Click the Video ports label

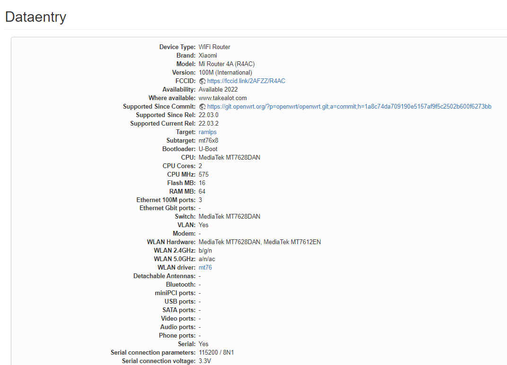click(178, 319)
